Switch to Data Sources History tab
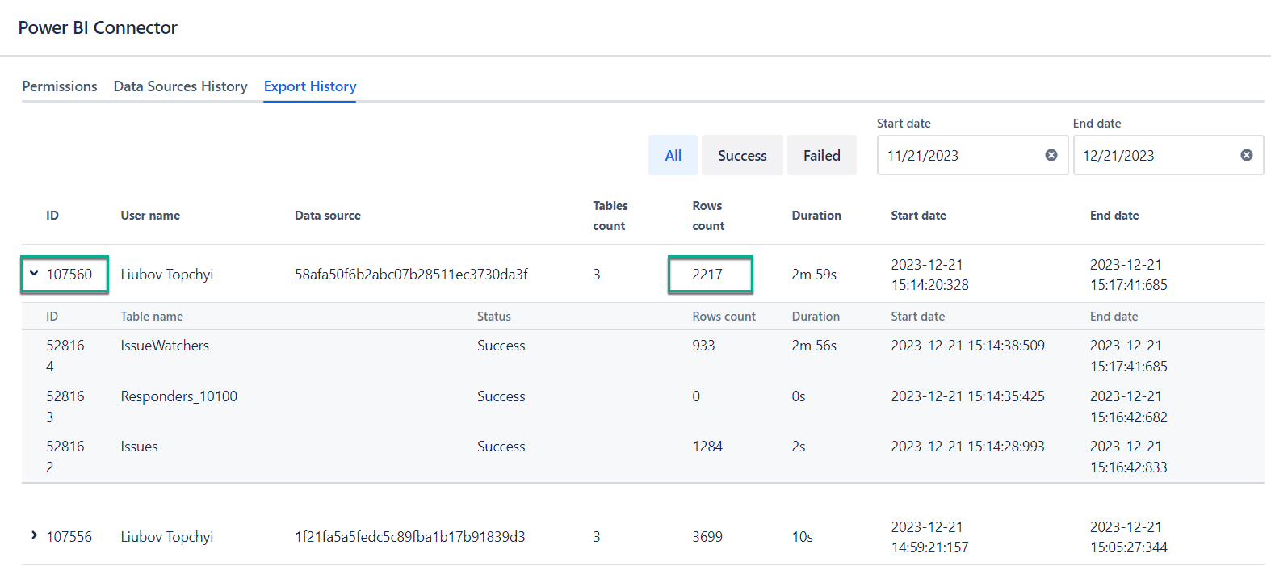The height and width of the screenshot is (566, 1271). pos(180,86)
